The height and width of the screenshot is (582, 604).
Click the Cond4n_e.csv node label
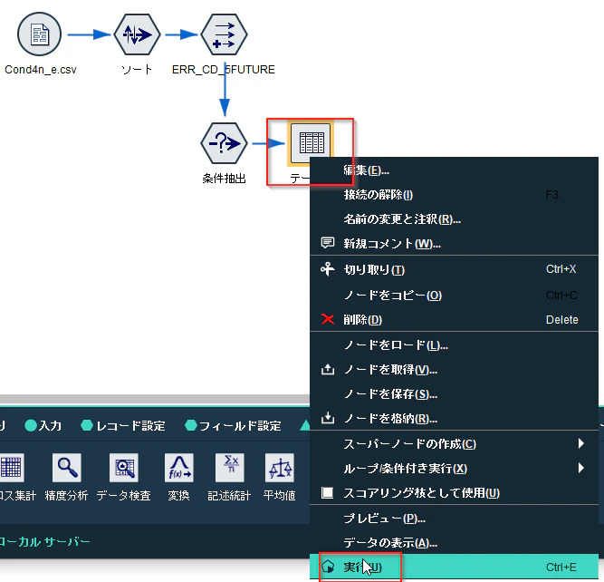41,70
